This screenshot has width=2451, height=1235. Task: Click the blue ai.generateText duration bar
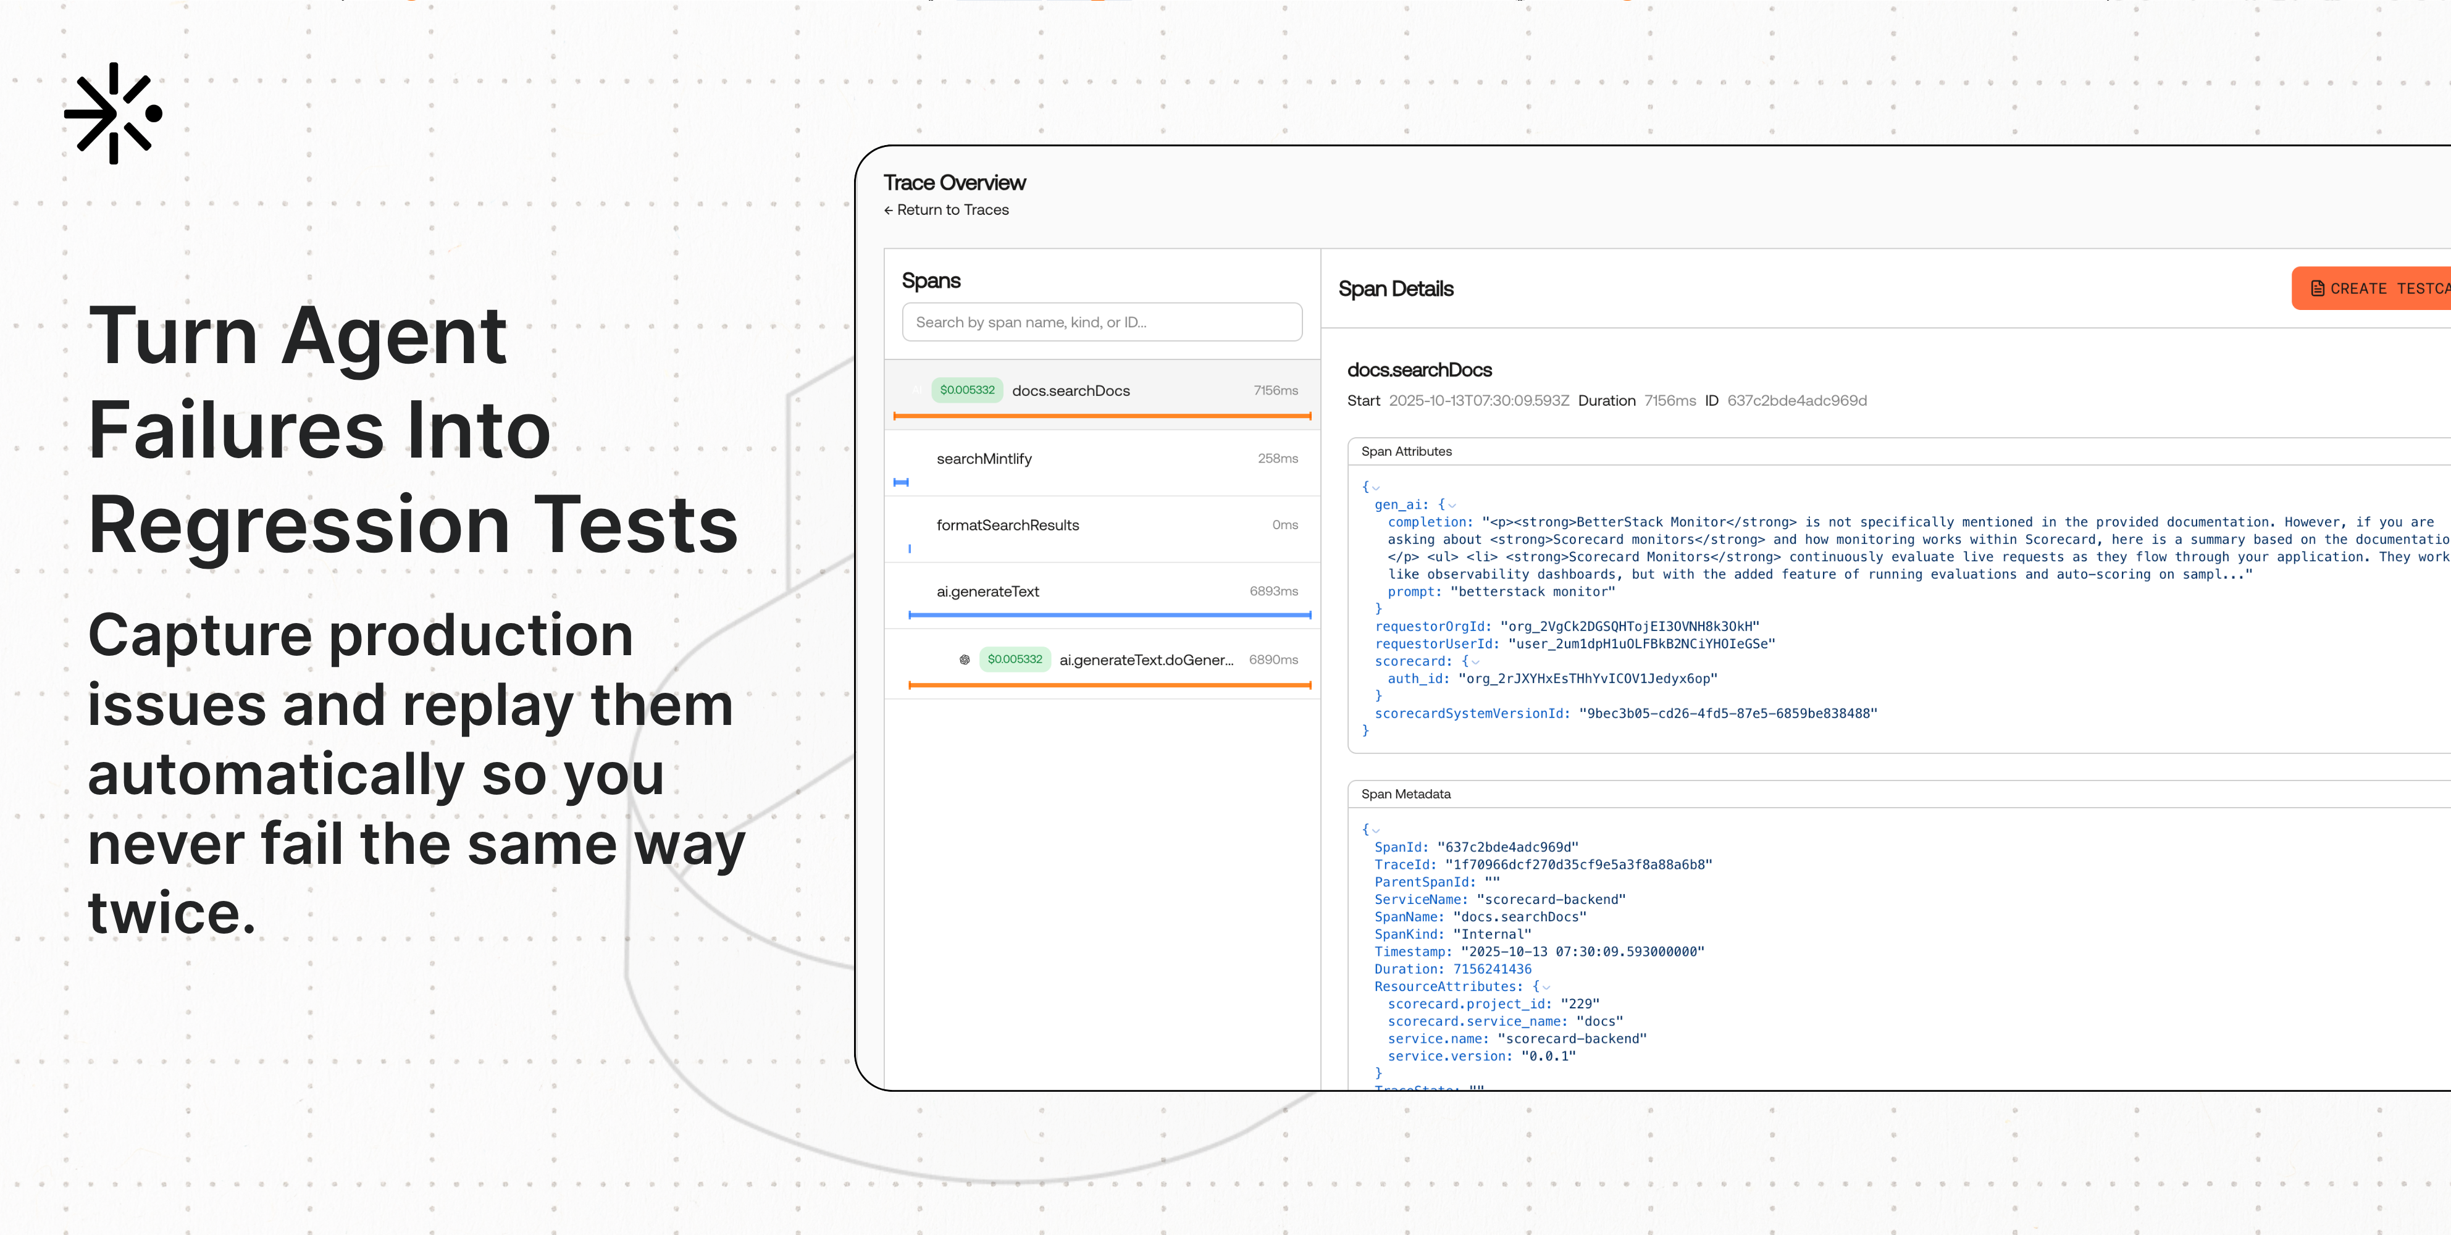click(1108, 614)
